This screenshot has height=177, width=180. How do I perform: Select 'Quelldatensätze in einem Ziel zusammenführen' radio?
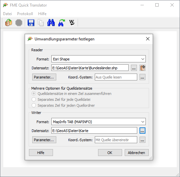(34, 94)
